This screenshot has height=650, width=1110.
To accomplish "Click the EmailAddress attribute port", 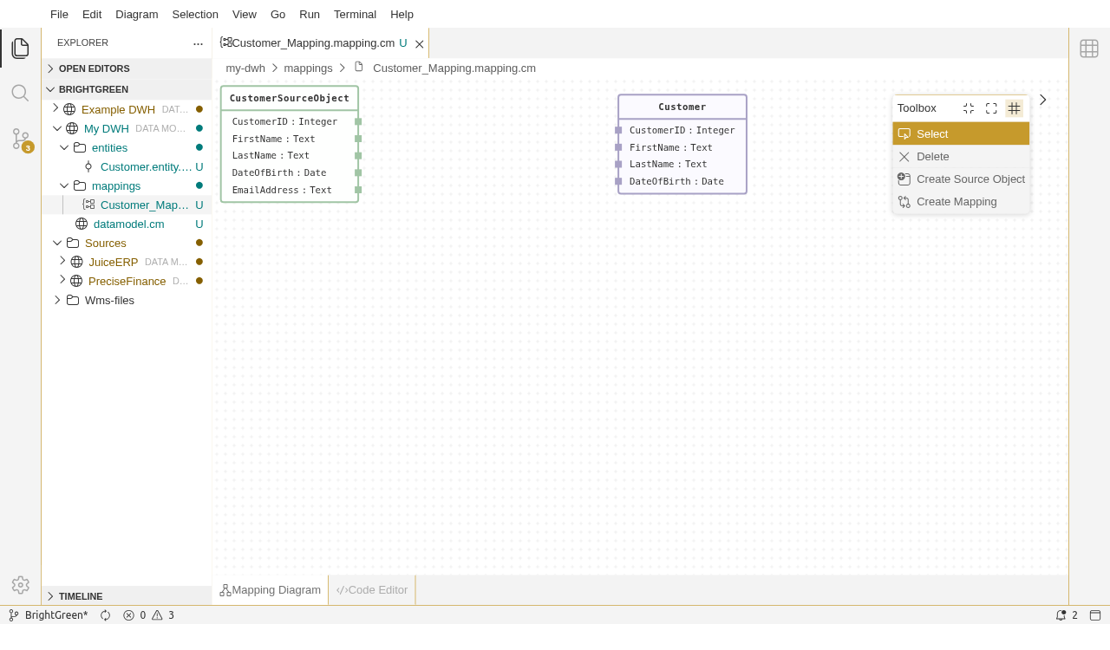I will pos(358,190).
